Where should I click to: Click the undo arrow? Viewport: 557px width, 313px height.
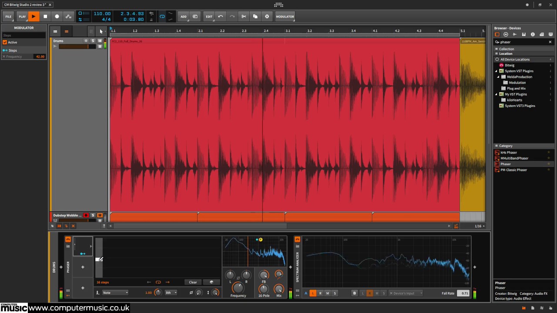(221, 17)
